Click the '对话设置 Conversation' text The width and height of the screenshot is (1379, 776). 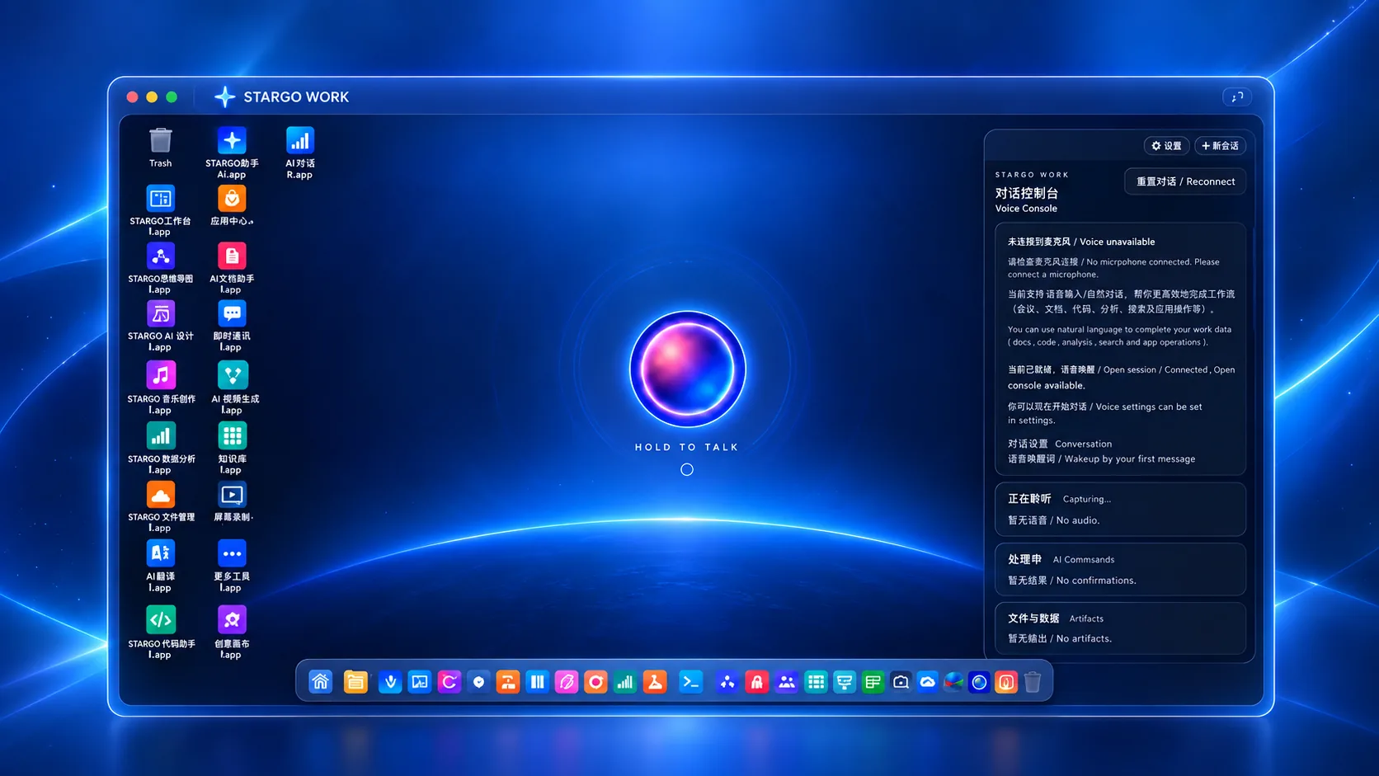pos(1060,444)
